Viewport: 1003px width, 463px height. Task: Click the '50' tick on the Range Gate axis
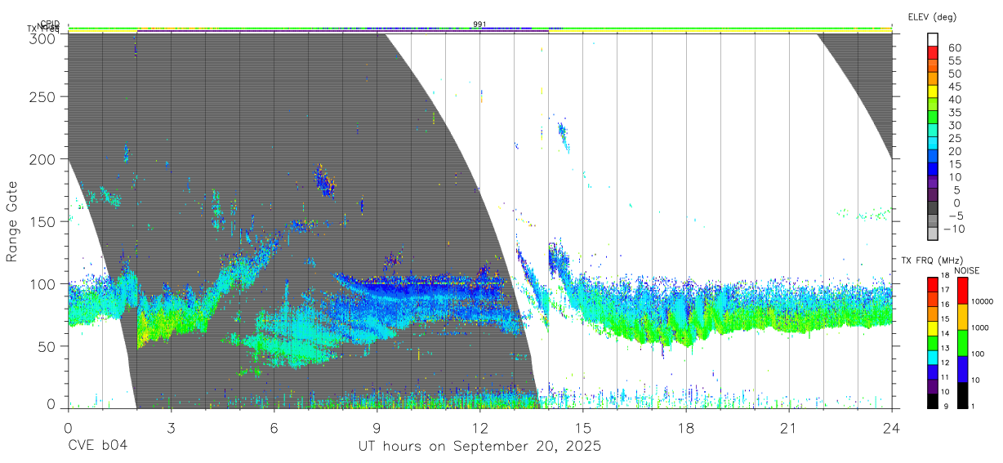tap(47, 346)
